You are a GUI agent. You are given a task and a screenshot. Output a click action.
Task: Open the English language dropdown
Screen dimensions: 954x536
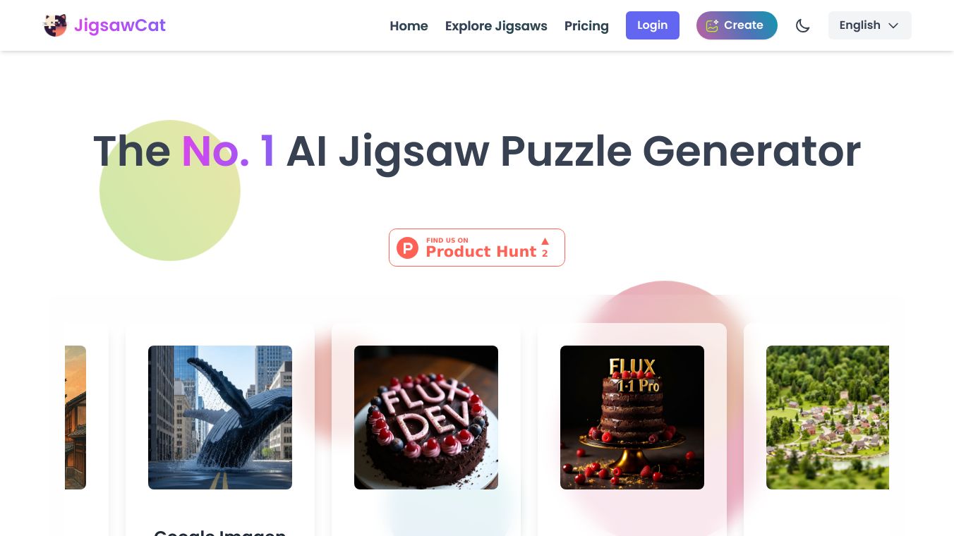point(869,25)
